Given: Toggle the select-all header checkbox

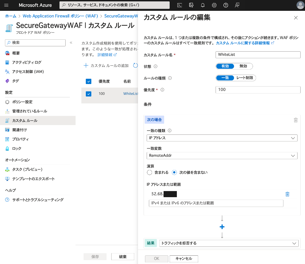Looking at the screenshot, I should [x=89, y=82].
